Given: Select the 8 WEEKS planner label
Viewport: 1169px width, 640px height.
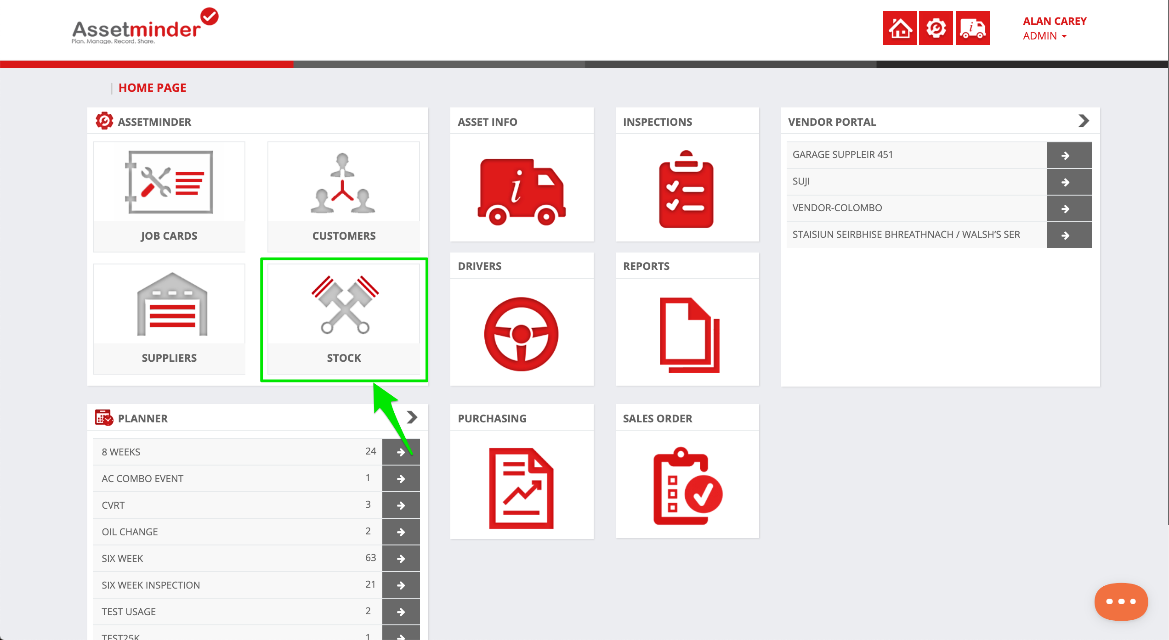Looking at the screenshot, I should 121,452.
